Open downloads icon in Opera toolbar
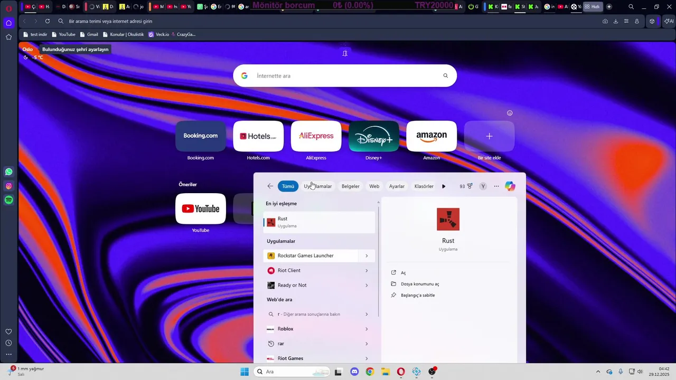Screen dimensions: 676x380 coord(615,21)
